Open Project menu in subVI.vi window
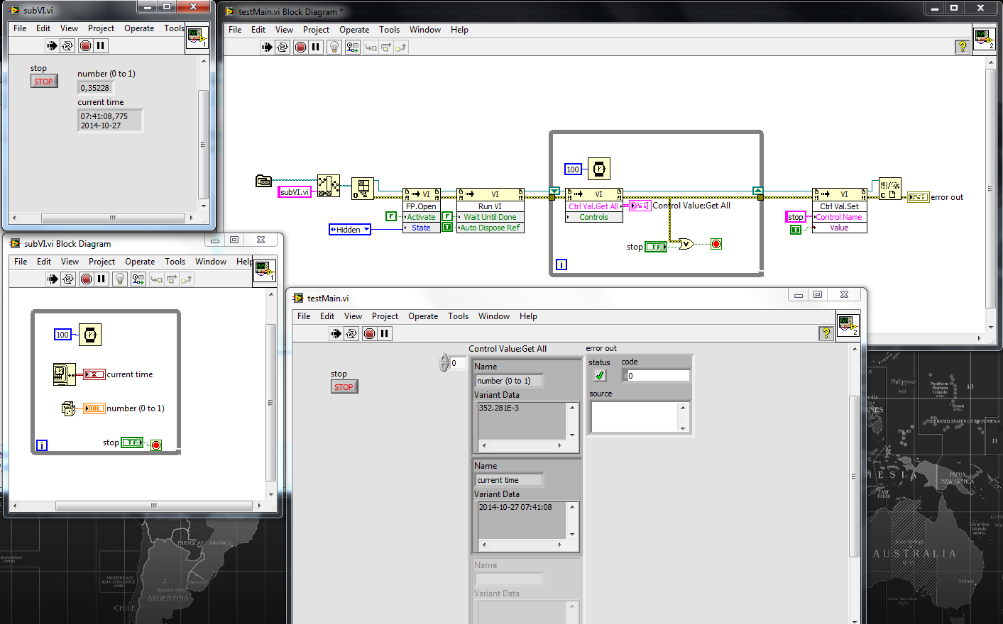1003x624 pixels. 101,28
